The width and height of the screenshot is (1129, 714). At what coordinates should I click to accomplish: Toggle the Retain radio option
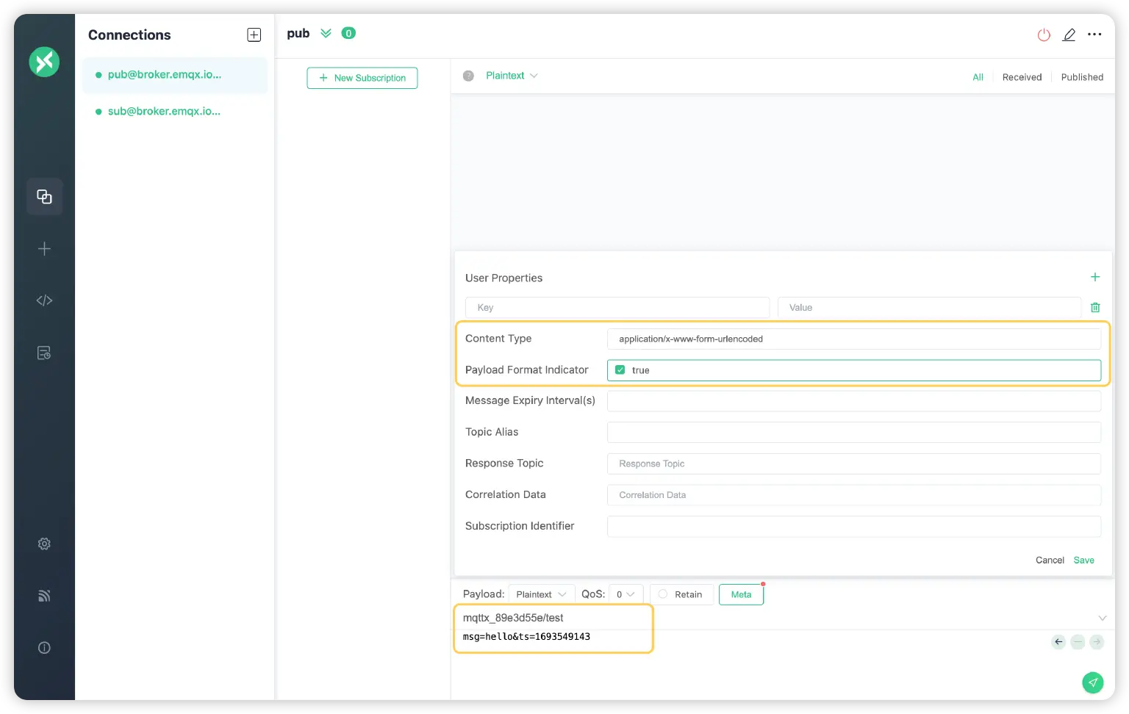[663, 594]
